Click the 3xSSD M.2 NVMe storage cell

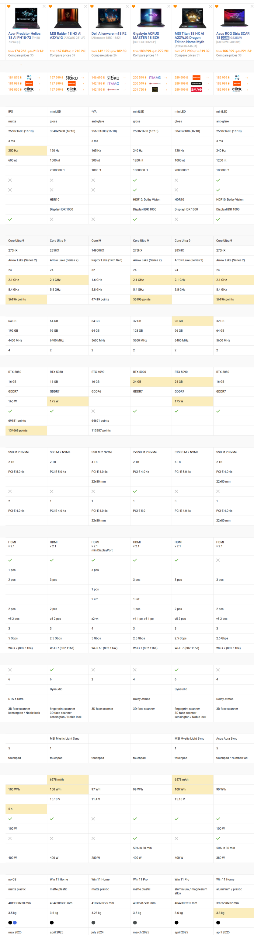pyautogui.click(x=192, y=452)
